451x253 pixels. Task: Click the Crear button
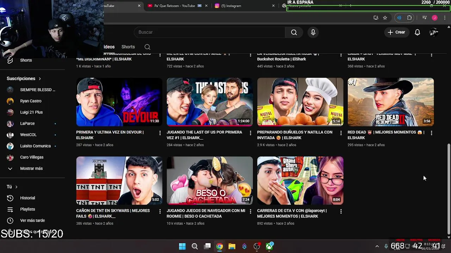pyautogui.click(x=397, y=32)
